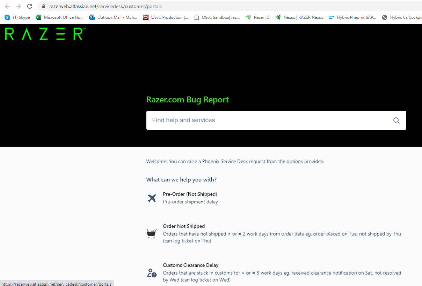
Task: Select the Customs Clearance Delay request option
Action: (190, 265)
